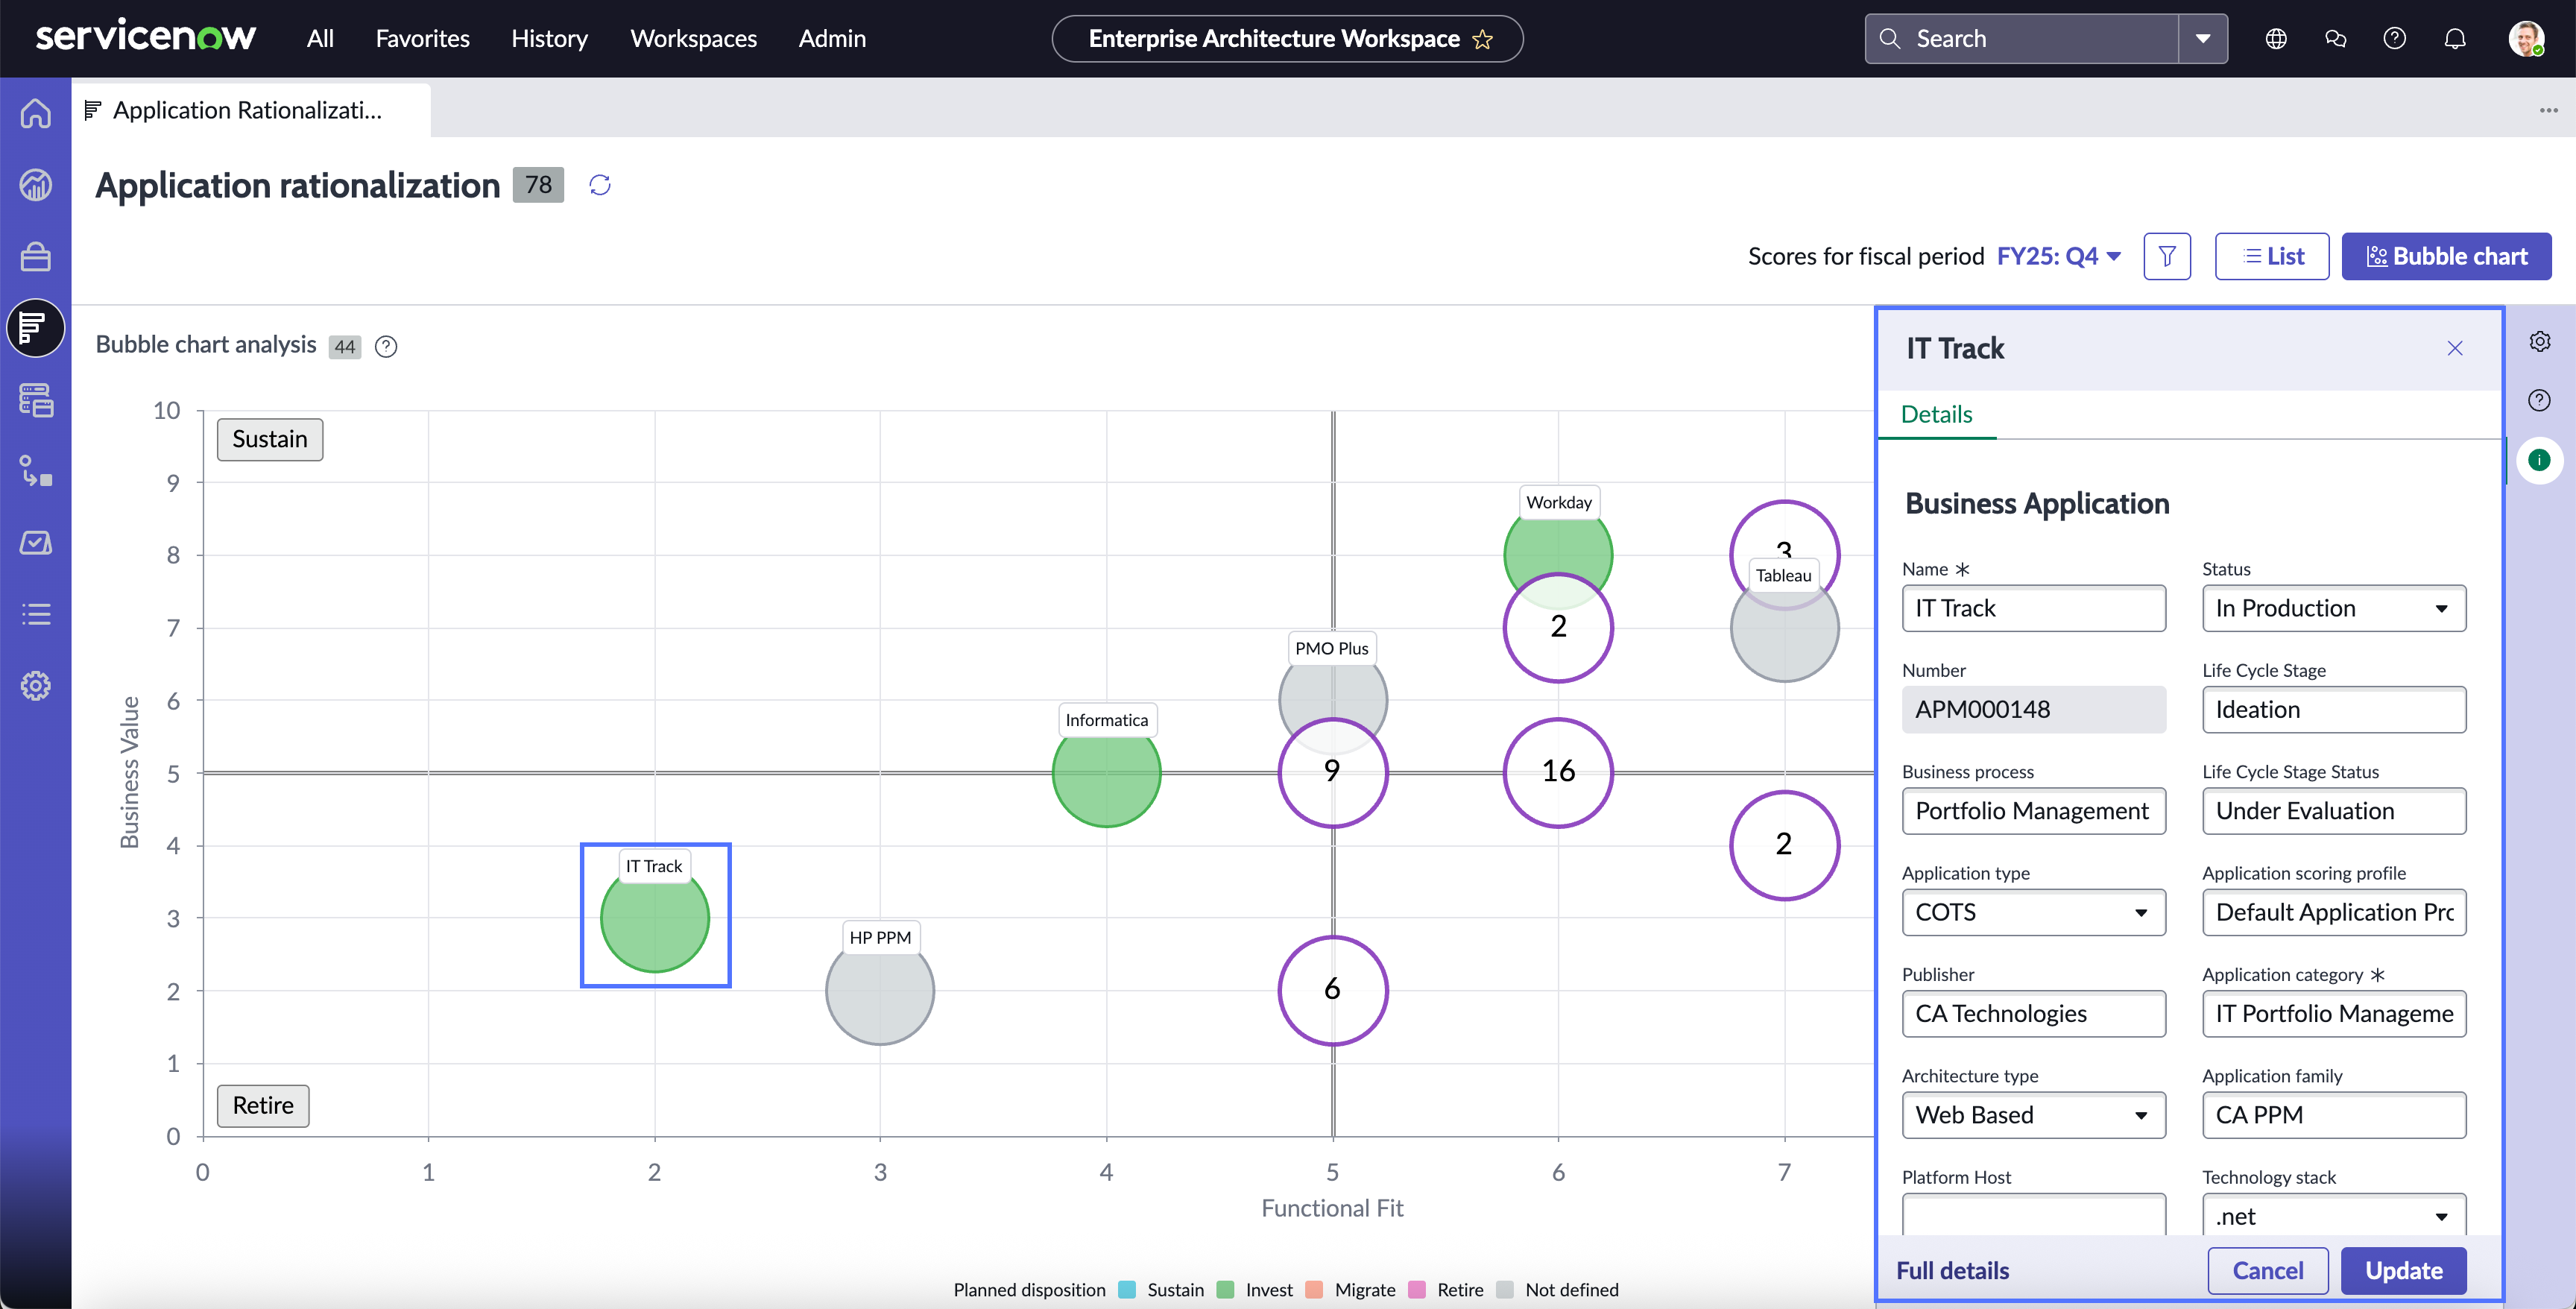Select the Application Rationalization sidebar icon
This screenshot has width=2576, height=1309.
[x=36, y=328]
